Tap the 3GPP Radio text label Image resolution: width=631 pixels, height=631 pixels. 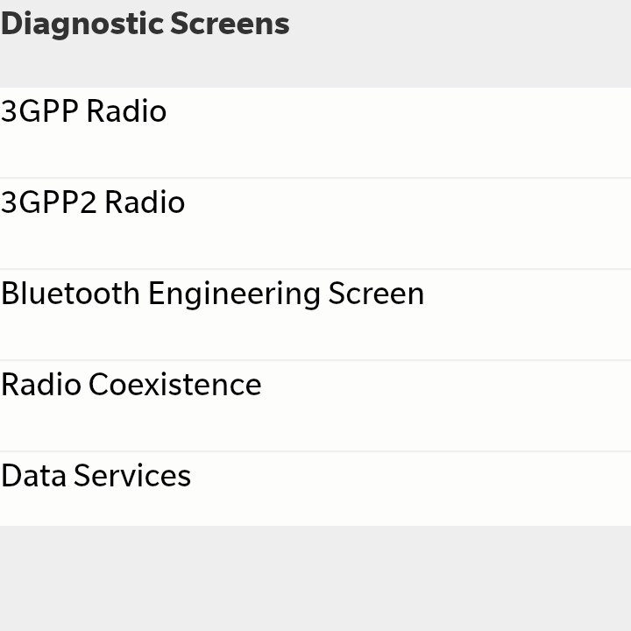tap(84, 110)
